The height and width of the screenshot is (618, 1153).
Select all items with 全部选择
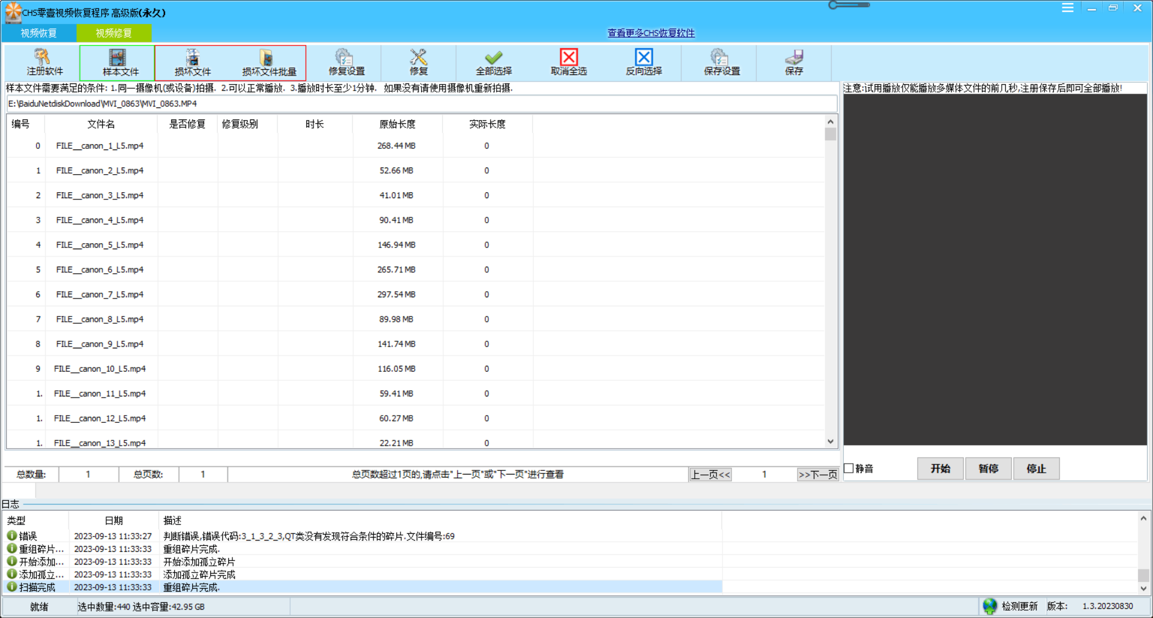pos(494,63)
